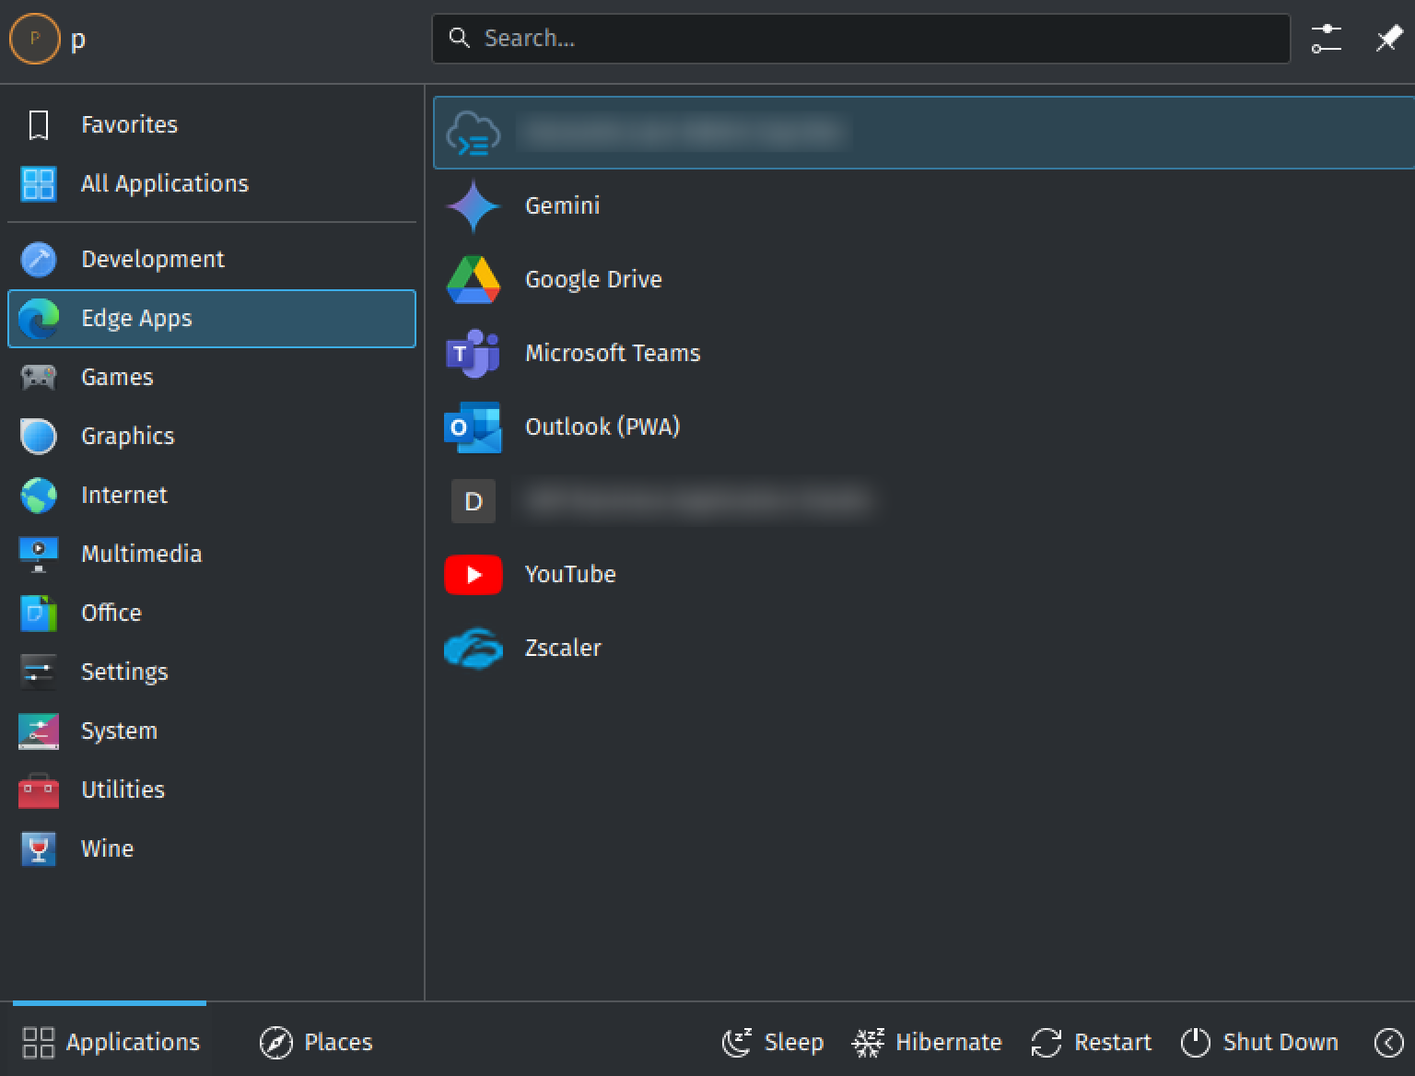Click the Shut Down button

click(x=1259, y=1042)
